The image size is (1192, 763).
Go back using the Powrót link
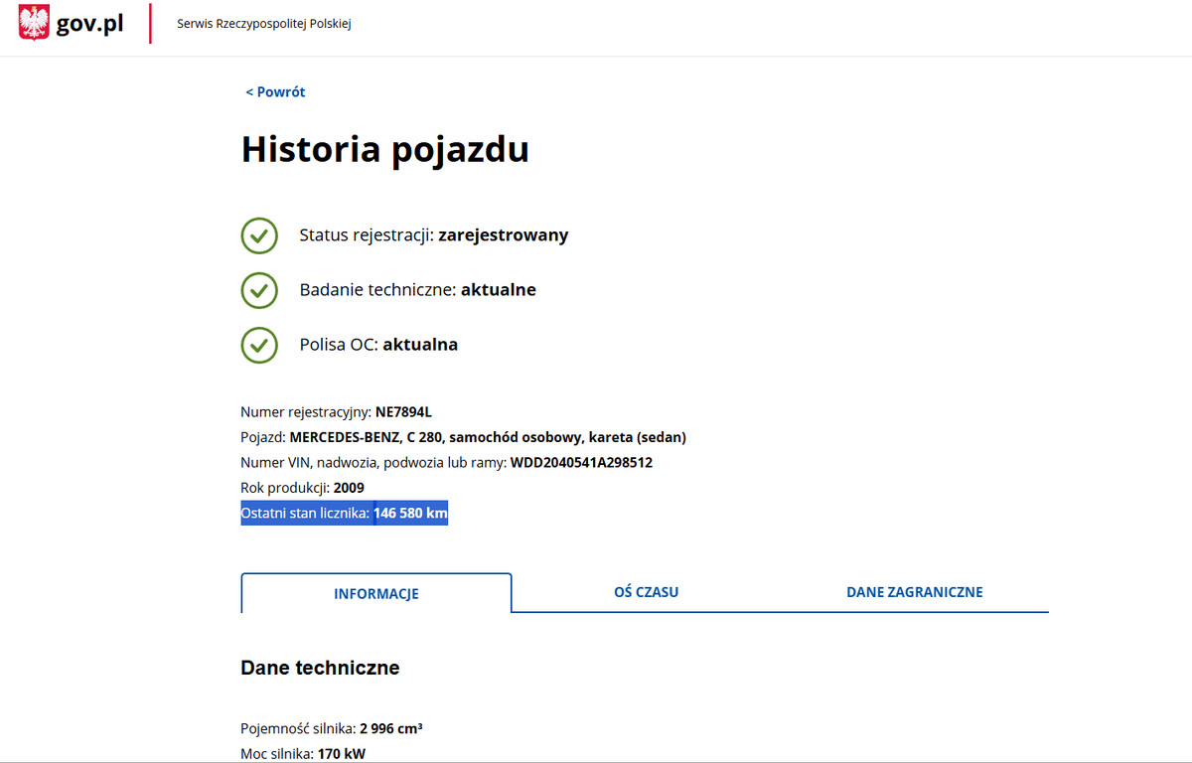click(275, 91)
